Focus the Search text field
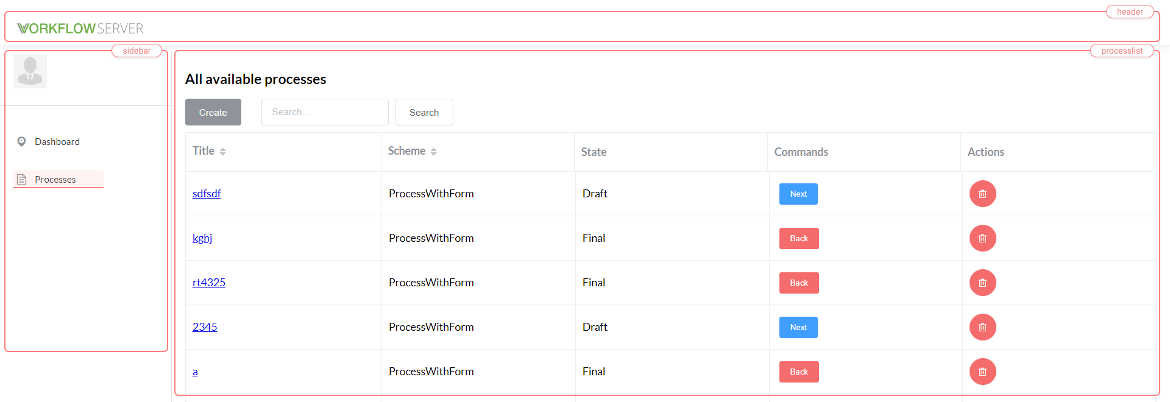Image resolution: width=1170 pixels, height=402 pixels. tap(325, 112)
